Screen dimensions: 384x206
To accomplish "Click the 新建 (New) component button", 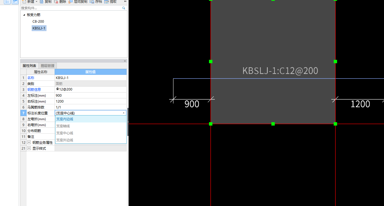I will (x=28, y=1).
